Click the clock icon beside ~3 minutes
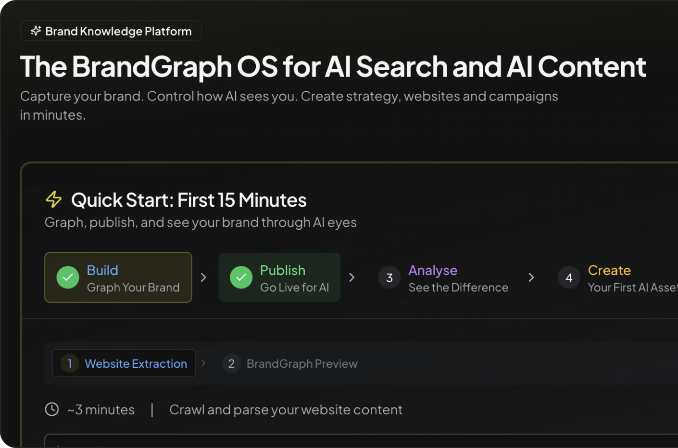The image size is (678, 448). point(52,409)
